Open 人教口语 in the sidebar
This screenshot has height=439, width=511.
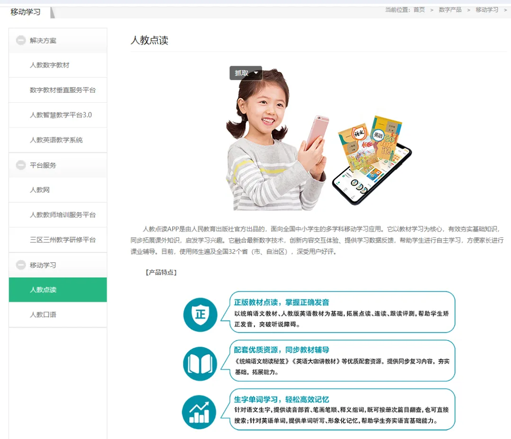58,315
